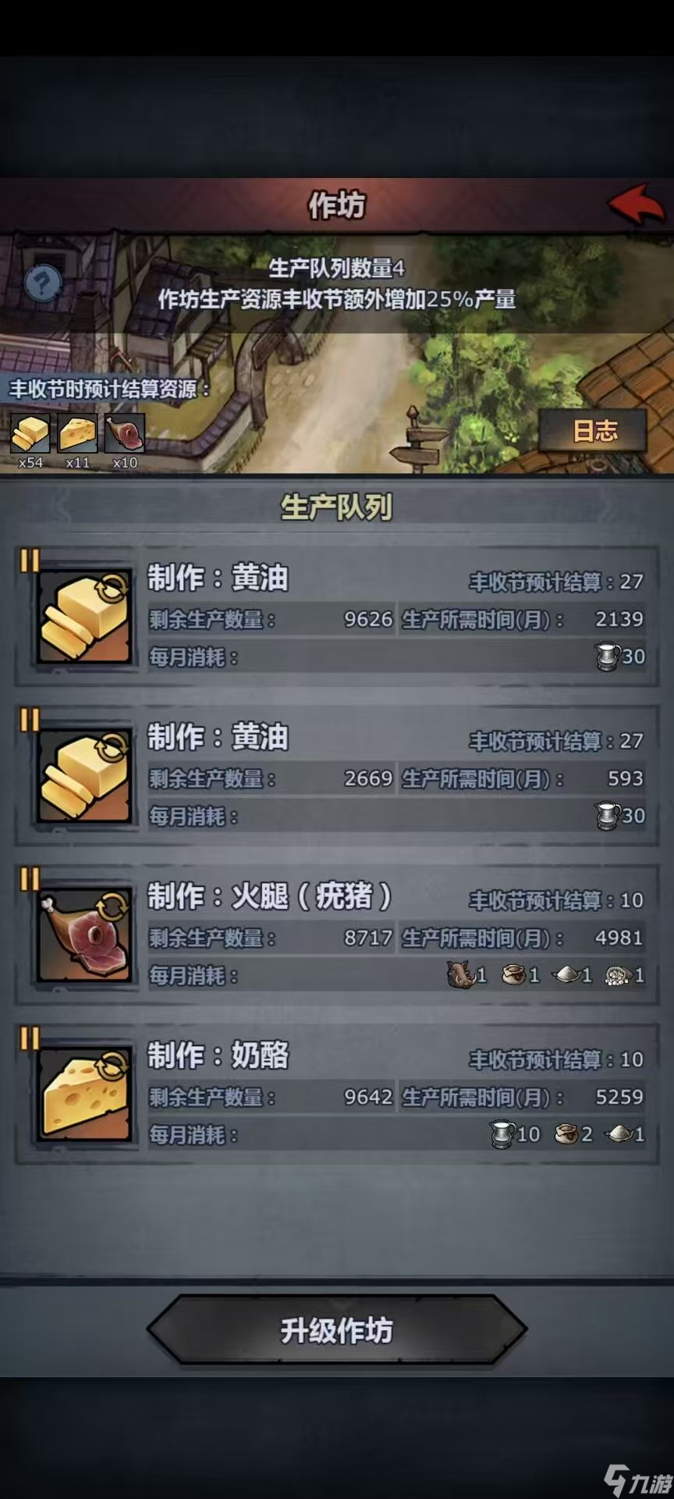Toggle pause on 奶酪 queue

(29, 1038)
